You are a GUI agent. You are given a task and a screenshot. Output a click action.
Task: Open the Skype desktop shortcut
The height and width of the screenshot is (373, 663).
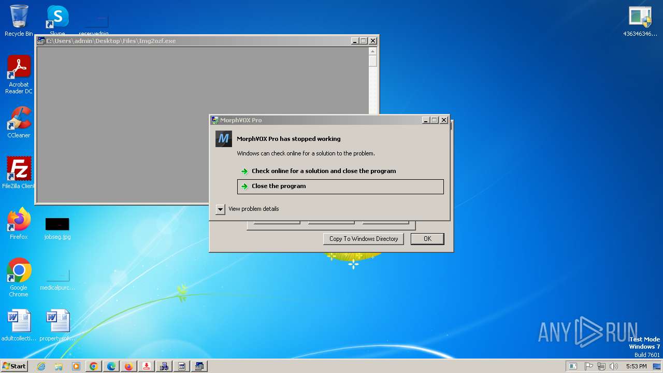click(x=57, y=21)
